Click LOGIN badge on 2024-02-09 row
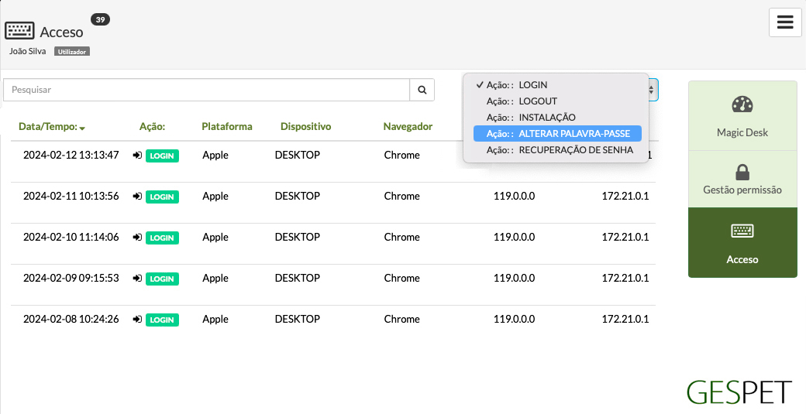The height and width of the screenshot is (414, 806). point(162,279)
